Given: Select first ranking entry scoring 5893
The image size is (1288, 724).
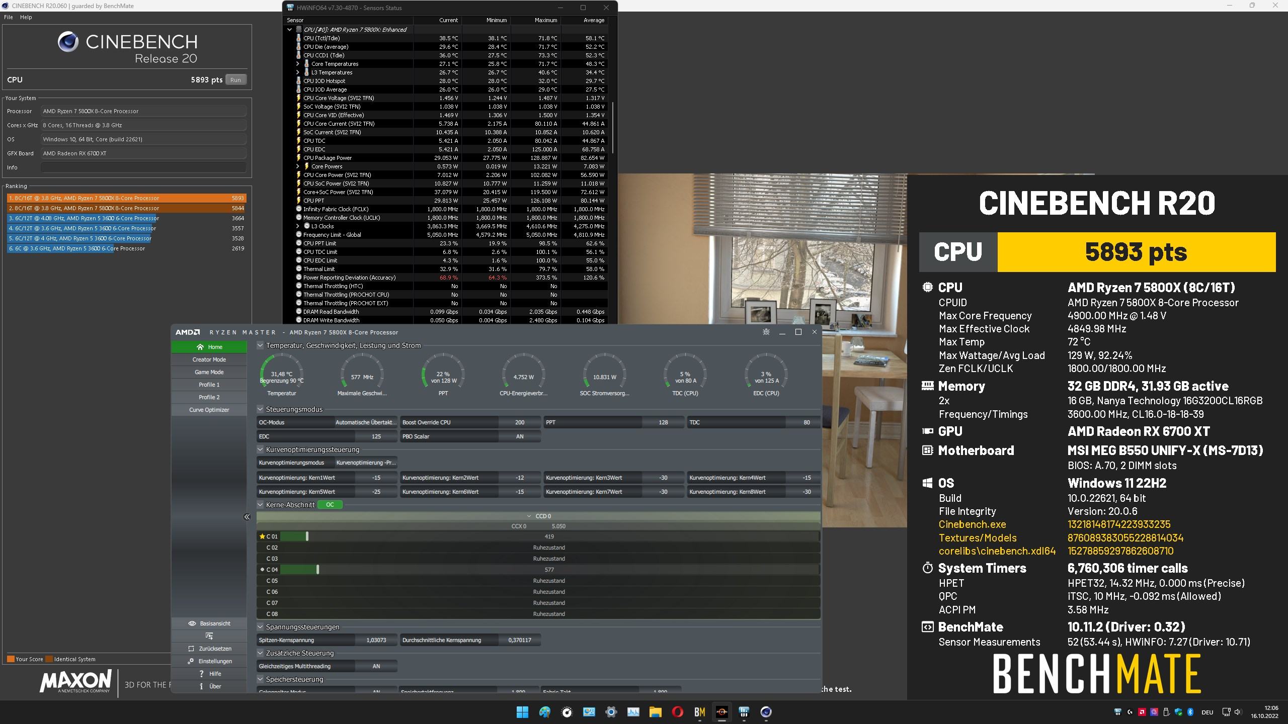Looking at the screenshot, I should point(126,198).
